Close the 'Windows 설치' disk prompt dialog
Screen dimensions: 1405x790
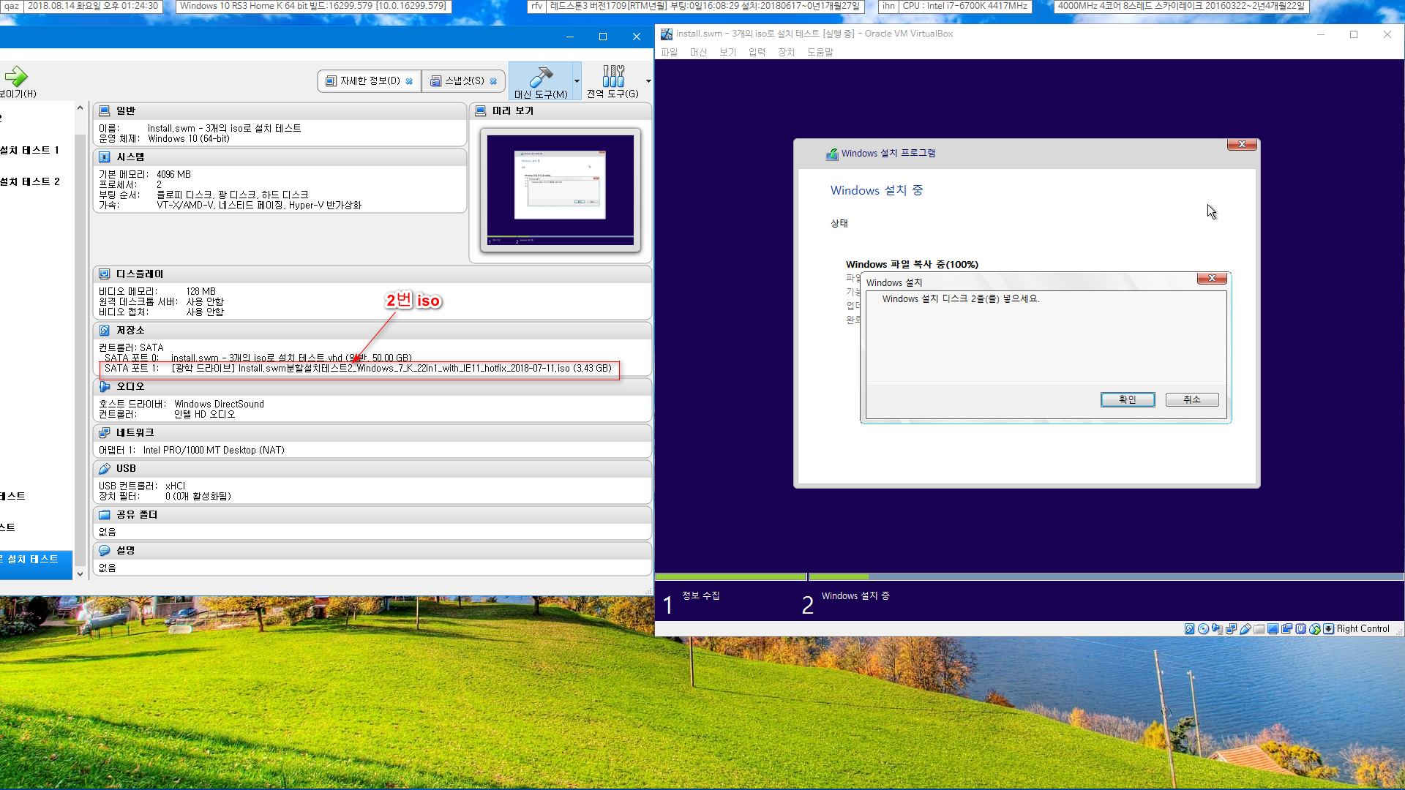(1212, 278)
